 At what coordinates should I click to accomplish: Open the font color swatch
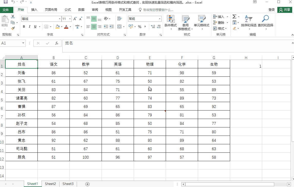[x=66, y=26]
